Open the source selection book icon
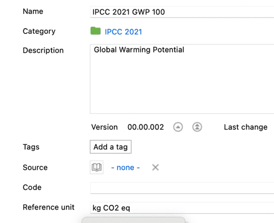This screenshot has width=274, height=223. pyautogui.click(x=96, y=167)
